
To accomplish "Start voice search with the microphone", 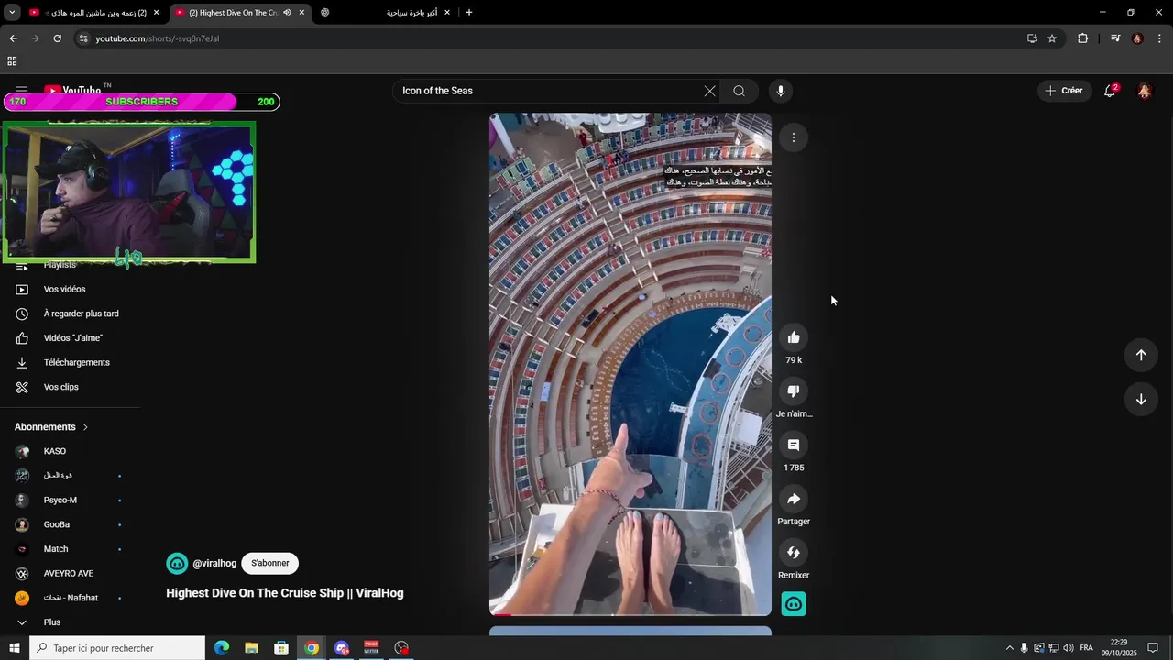I will click(x=781, y=91).
